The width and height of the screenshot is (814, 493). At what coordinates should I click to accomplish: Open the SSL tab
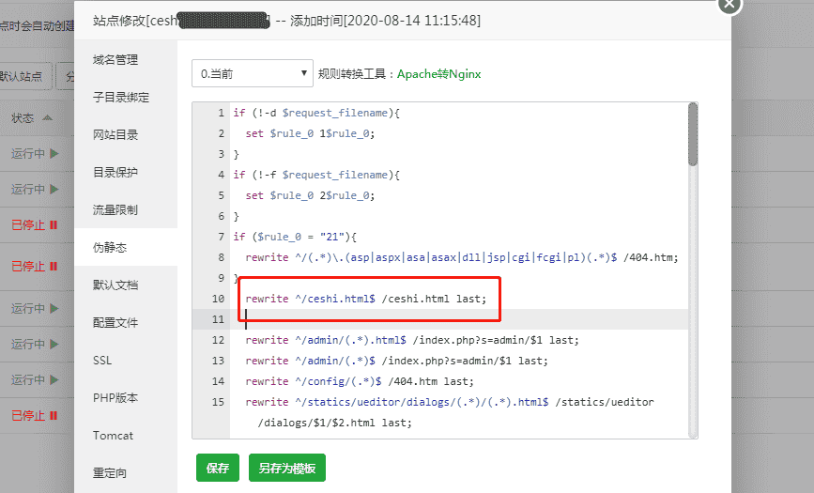point(102,360)
